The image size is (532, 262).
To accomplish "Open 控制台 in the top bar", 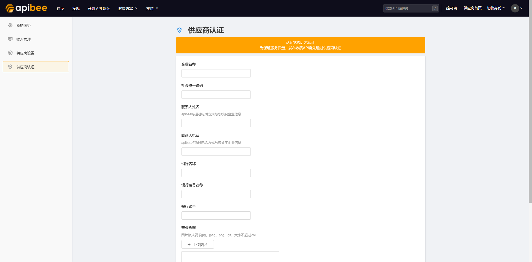I will (451, 8).
